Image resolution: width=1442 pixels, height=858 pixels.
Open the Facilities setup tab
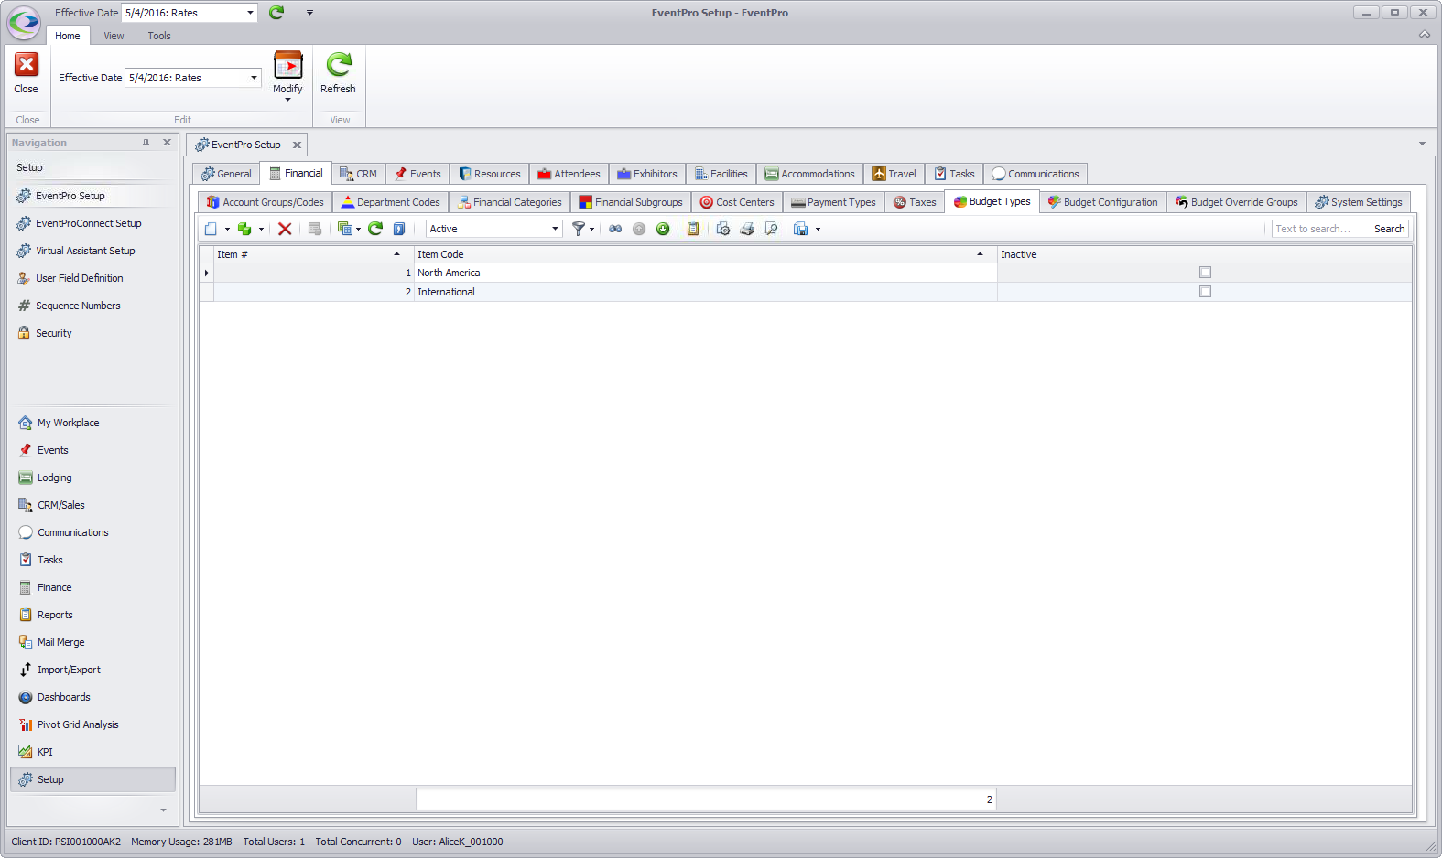click(721, 174)
